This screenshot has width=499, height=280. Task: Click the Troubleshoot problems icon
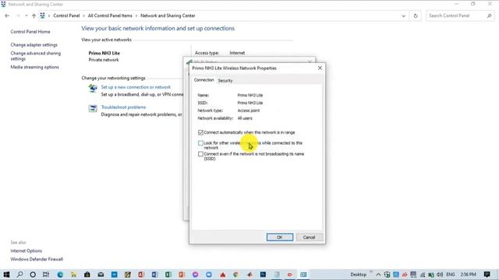pyautogui.click(x=93, y=108)
